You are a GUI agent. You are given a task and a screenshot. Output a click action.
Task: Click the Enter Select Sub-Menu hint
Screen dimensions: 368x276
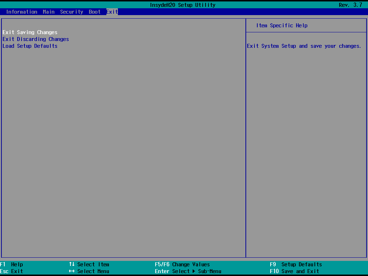coord(188,271)
